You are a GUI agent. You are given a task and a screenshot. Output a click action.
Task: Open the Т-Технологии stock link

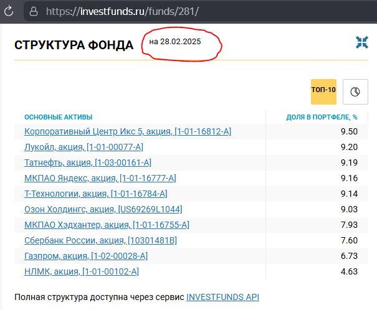pos(96,194)
